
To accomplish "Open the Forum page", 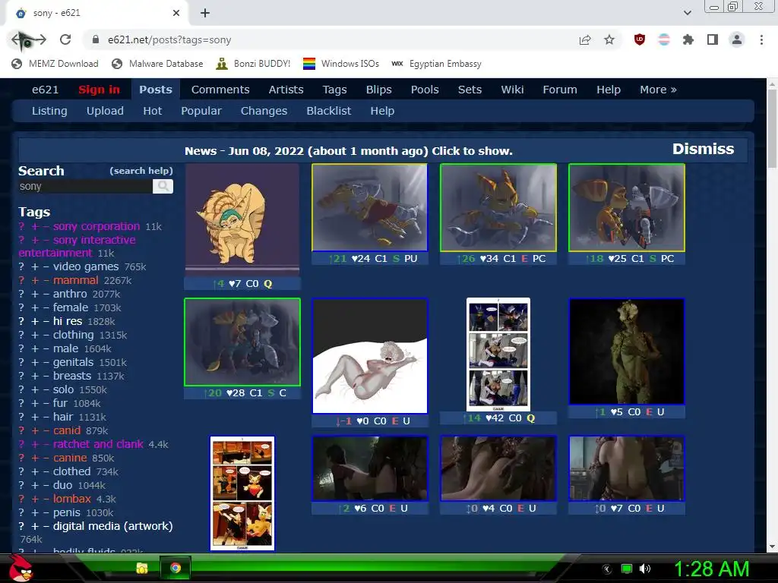I will pyautogui.click(x=560, y=90).
